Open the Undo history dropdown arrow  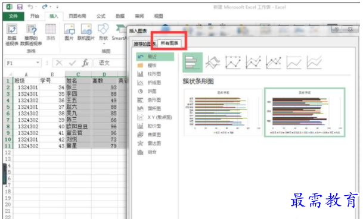coord(36,7)
